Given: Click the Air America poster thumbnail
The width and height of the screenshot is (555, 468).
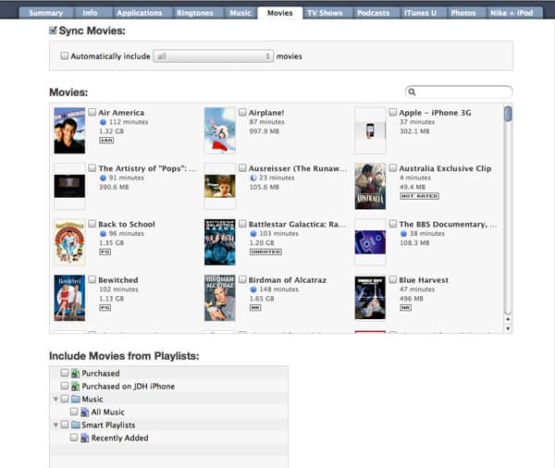Looking at the screenshot, I should [69, 130].
